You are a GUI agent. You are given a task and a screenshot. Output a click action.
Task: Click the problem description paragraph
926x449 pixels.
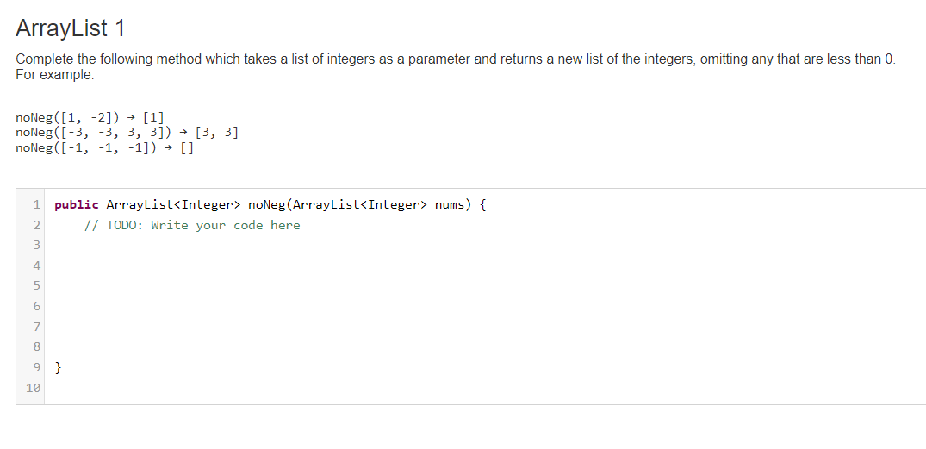456,66
